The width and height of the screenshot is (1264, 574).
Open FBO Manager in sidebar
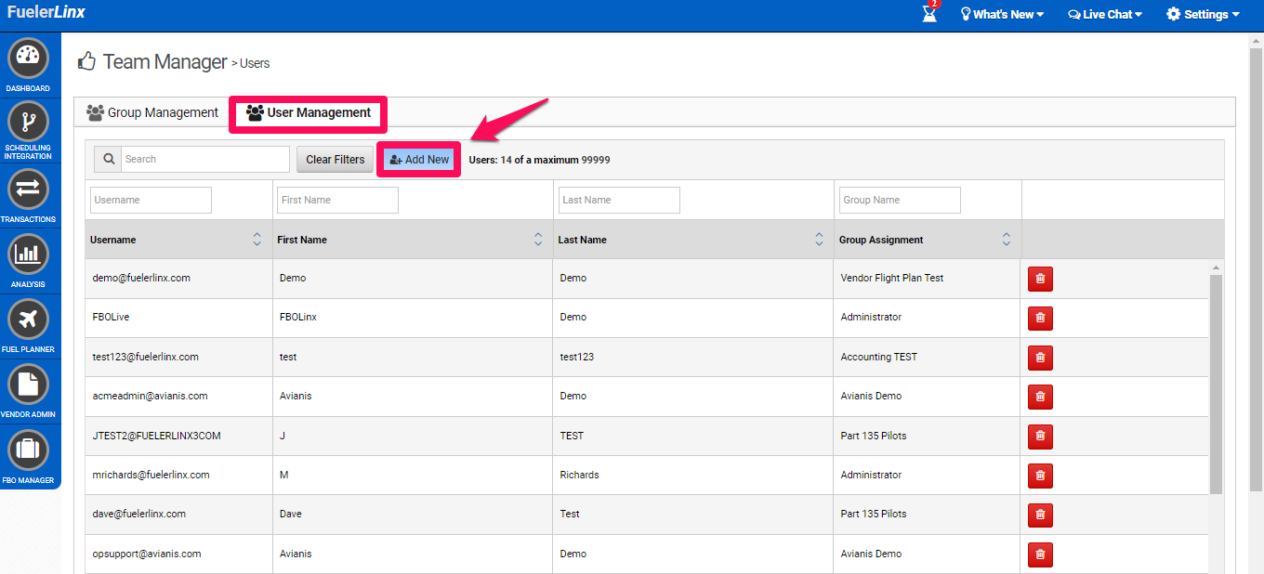[x=28, y=450]
